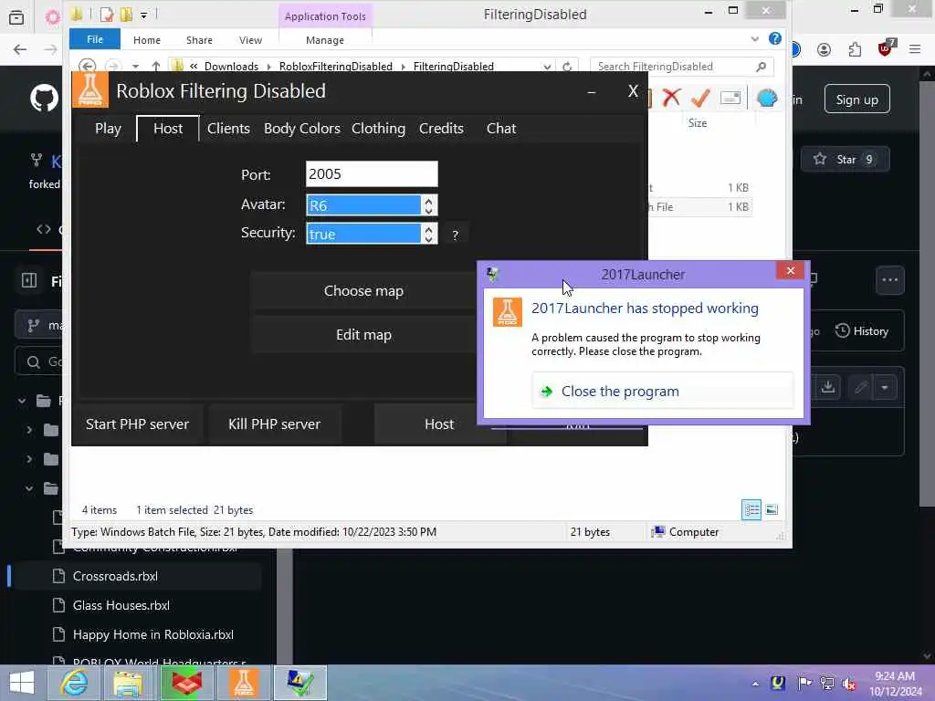Open Internet Explorer from taskbar

click(x=73, y=683)
